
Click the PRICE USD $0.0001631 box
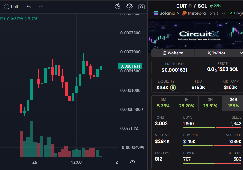174,68
